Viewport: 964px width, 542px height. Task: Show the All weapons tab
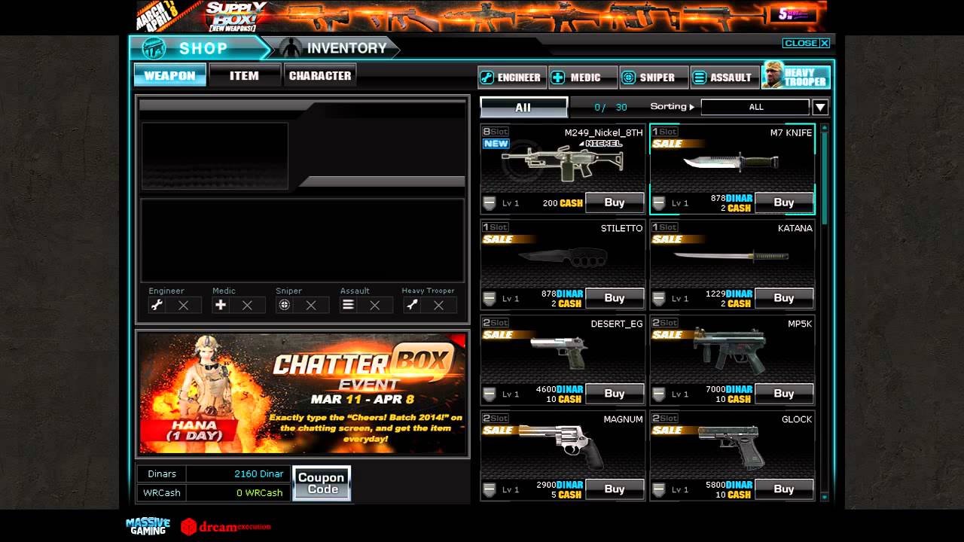pyautogui.click(x=523, y=108)
